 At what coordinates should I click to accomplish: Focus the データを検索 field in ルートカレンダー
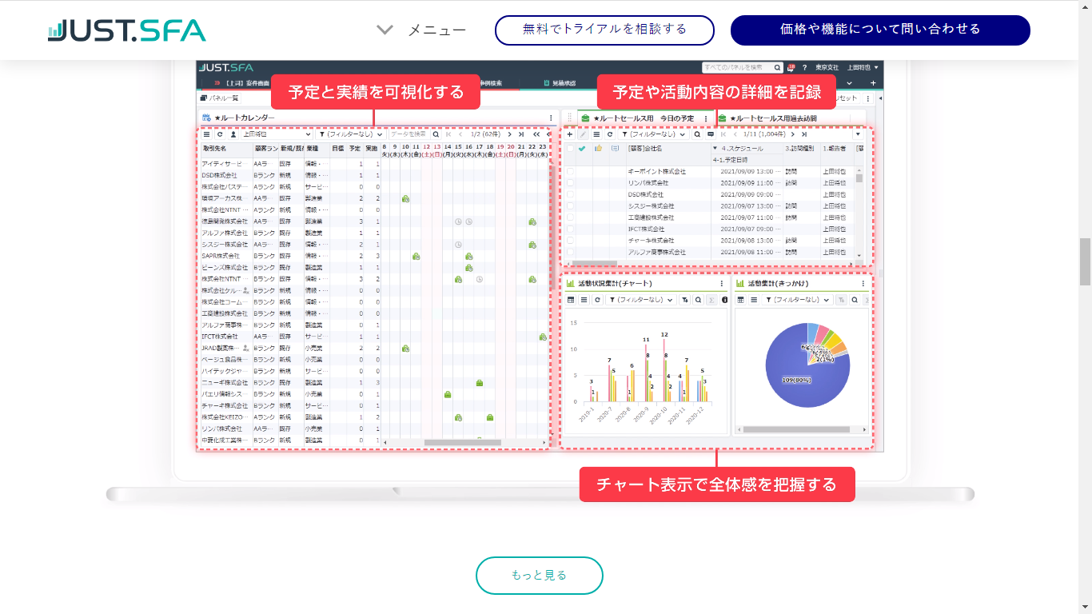coord(409,134)
